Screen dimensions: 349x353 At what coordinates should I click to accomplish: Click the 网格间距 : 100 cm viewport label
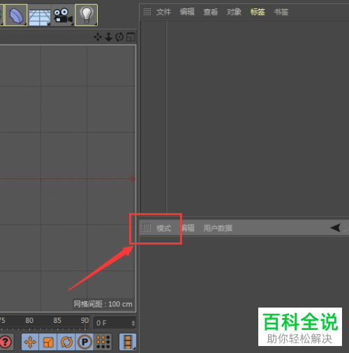pos(103,304)
